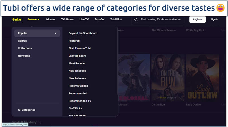Click The Miracle Season title
The width and height of the screenshot is (228, 127).
pyautogui.click(x=164, y=30)
